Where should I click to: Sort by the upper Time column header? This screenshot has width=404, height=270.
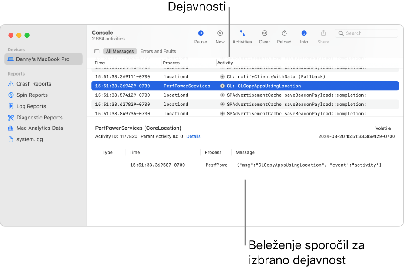99,63
